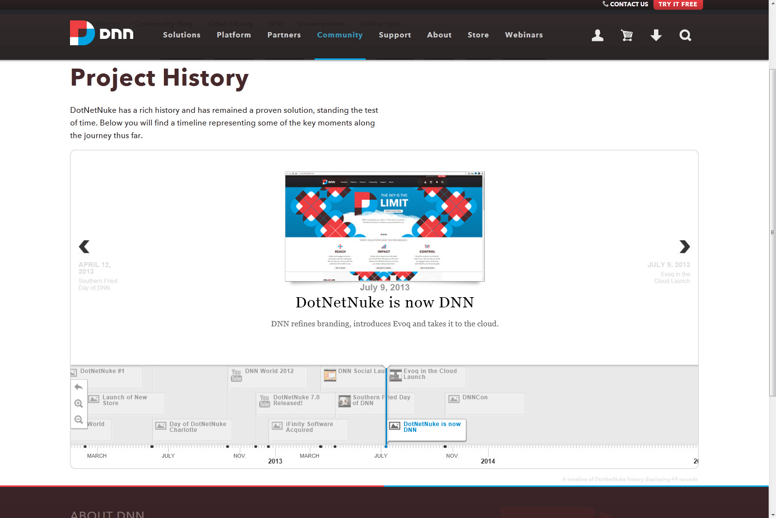The width and height of the screenshot is (776, 518).
Task: Go to previous timeline slide arrow
Action: coord(84,247)
